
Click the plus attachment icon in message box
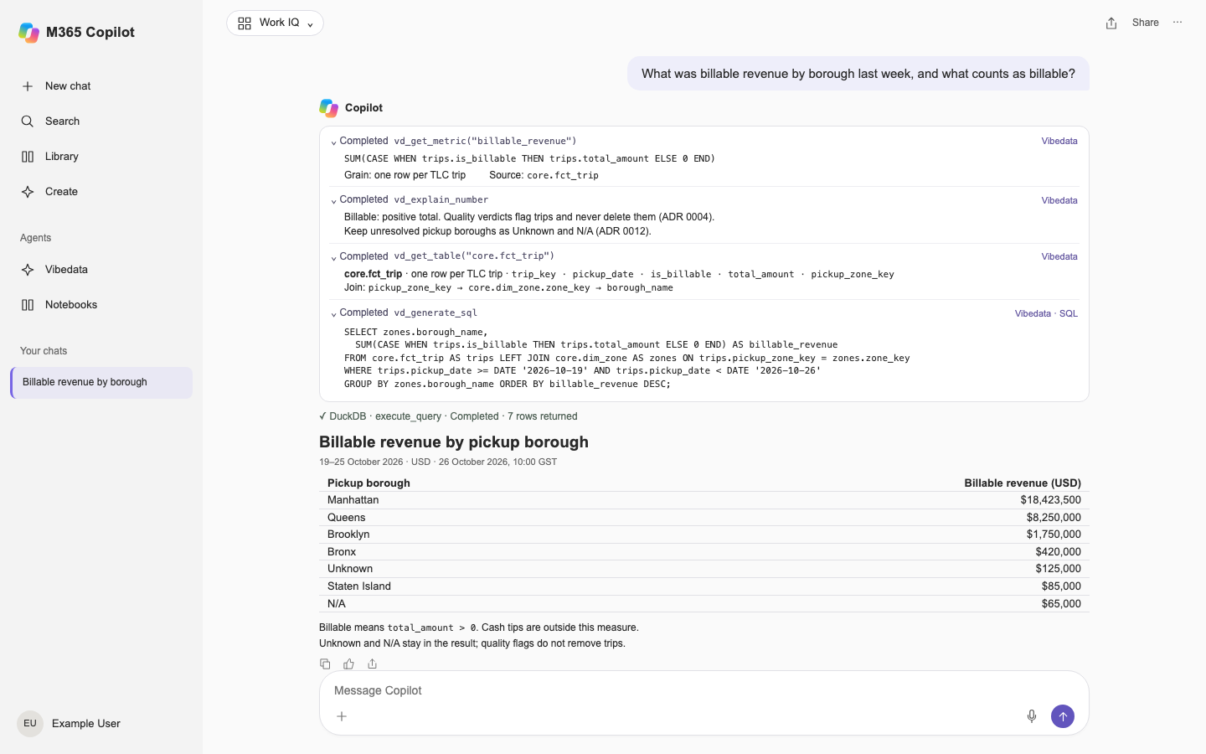[x=342, y=716]
